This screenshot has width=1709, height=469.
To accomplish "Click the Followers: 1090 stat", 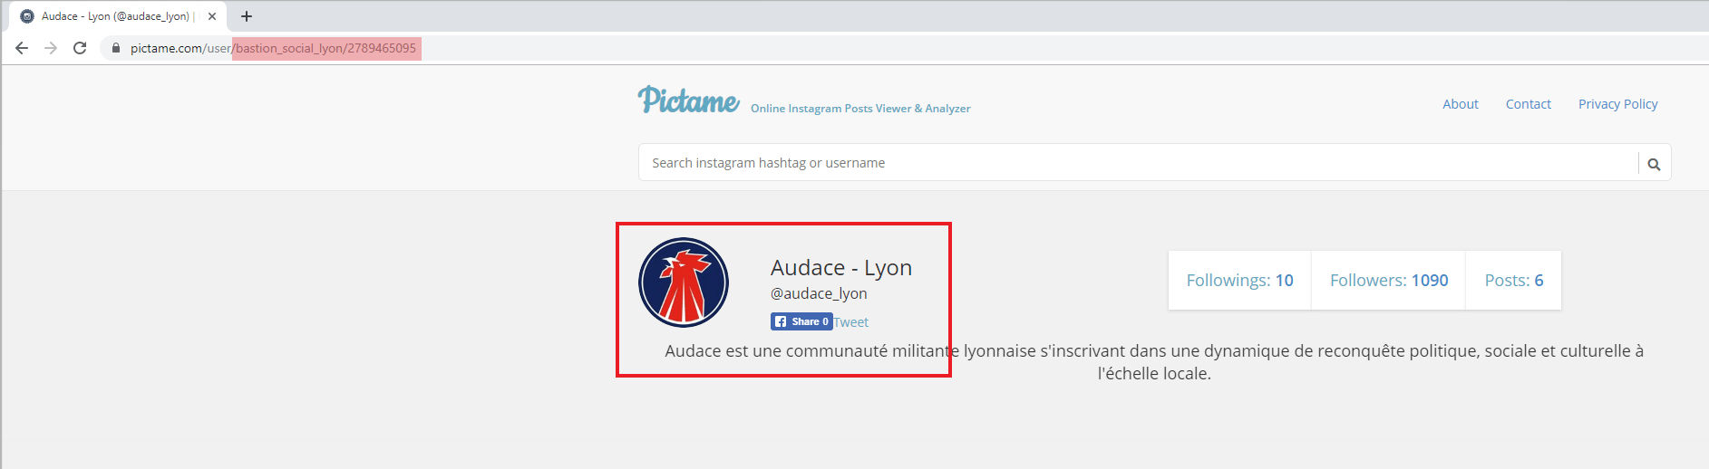I will tap(1388, 281).
